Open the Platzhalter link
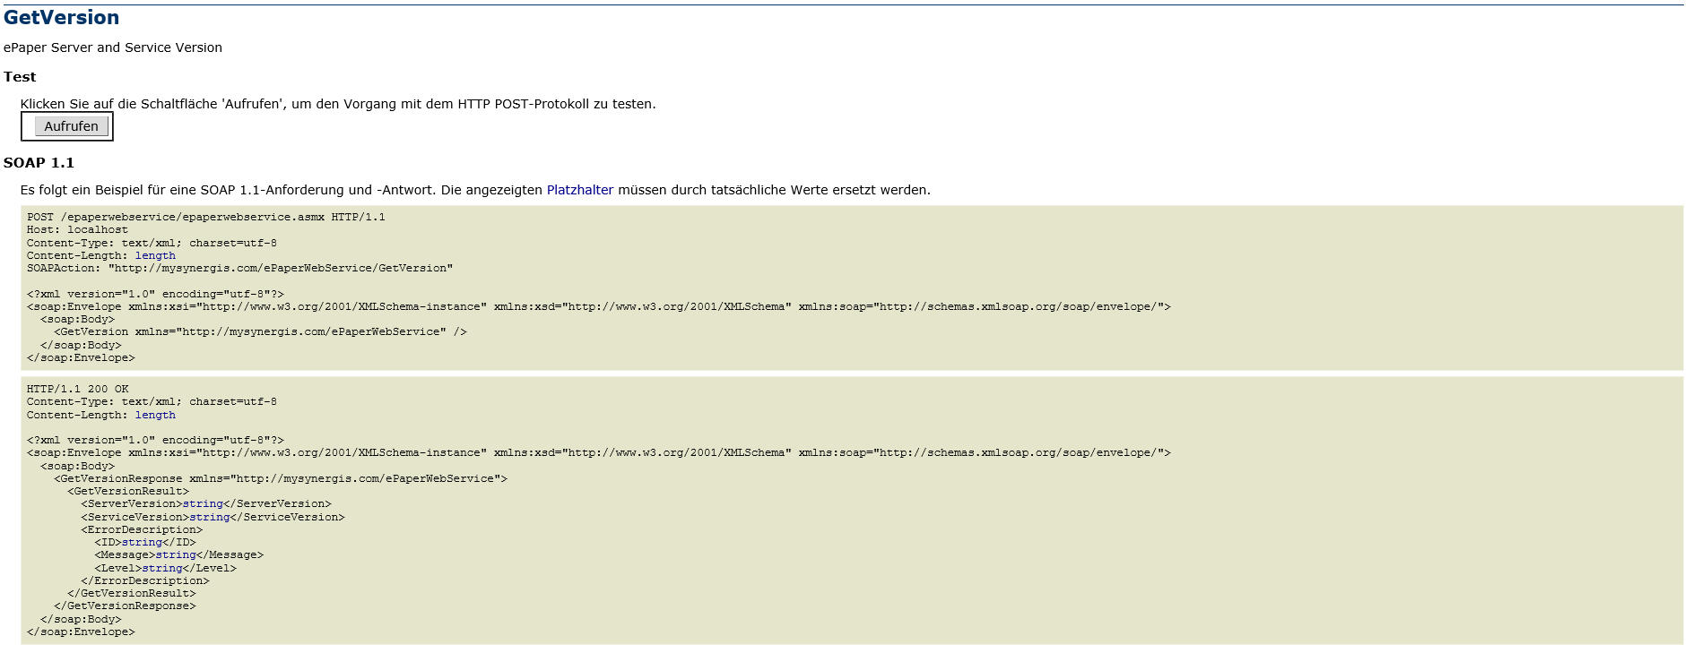 579,190
